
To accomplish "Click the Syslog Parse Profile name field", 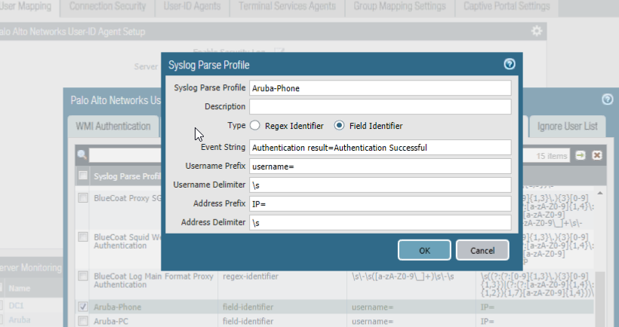I will click(x=380, y=88).
